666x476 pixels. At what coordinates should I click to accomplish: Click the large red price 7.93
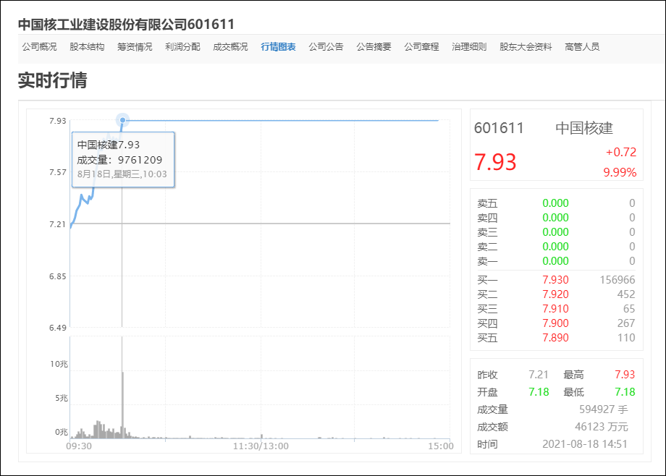point(495,162)
